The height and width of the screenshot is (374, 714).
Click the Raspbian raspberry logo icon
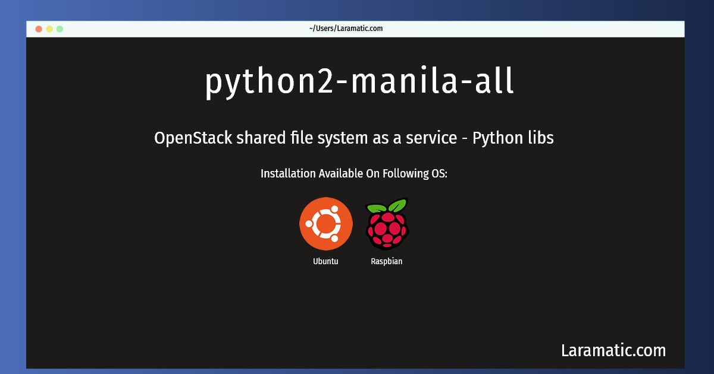pyautogui.click(x=387, y=224)
